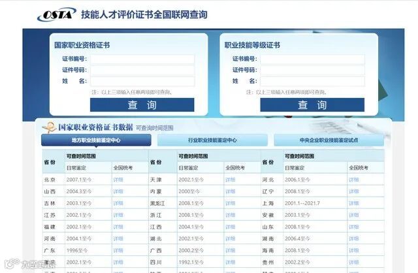This screenshot has width=418, height=273.
Task: Open 详细 link for 广东
Action: pos(118,250)
